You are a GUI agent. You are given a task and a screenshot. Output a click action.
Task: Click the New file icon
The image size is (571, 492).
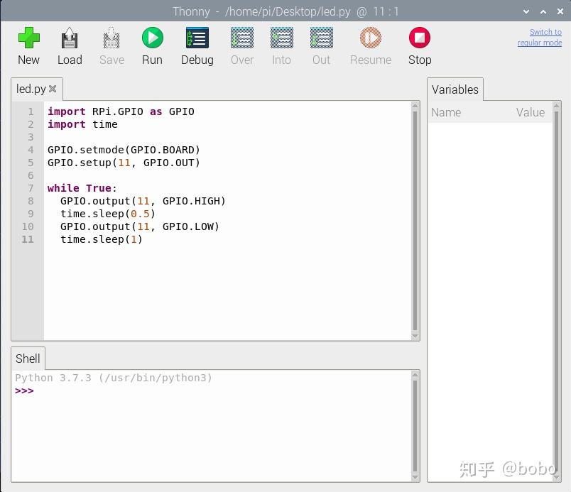(28, 38)
